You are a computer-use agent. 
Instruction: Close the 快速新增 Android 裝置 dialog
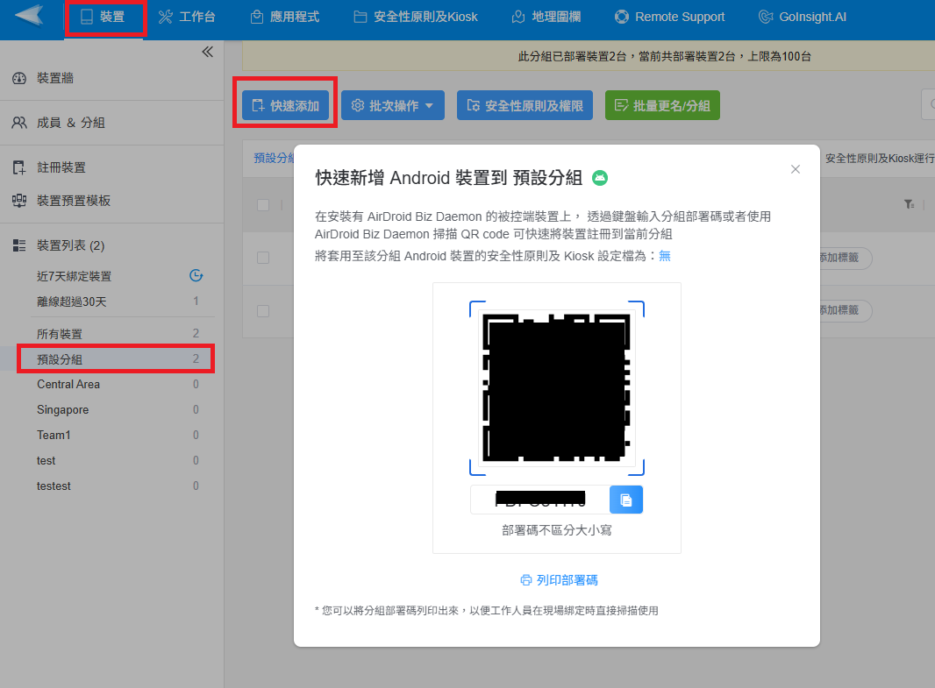click(x=795, y=169)
